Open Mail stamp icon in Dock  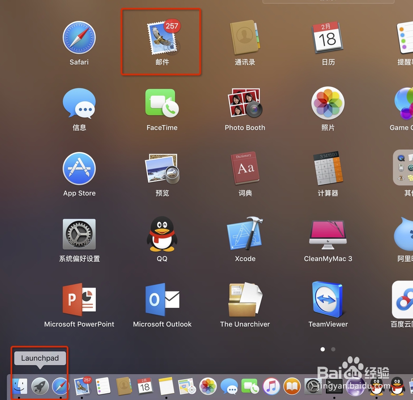click(82, 386)
